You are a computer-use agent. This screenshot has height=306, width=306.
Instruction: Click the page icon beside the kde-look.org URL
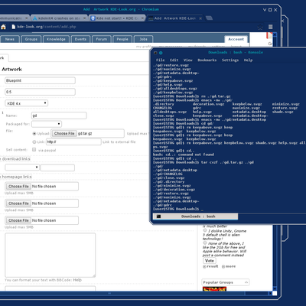pos(13,27)
